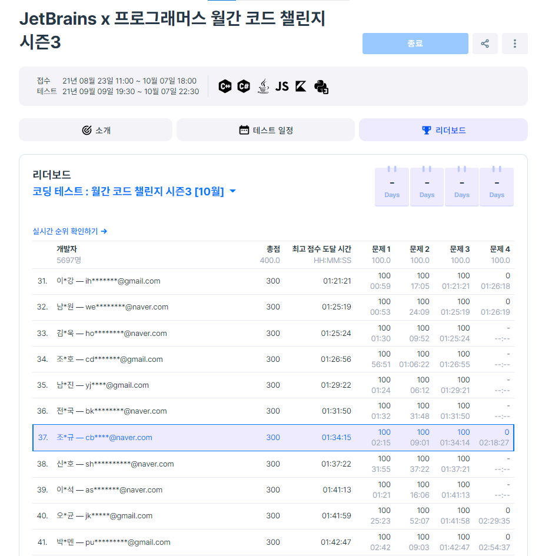Viewport: 542px width, 556px height.
Task: Click the challenge title heading
Action: tap(172, 30)
